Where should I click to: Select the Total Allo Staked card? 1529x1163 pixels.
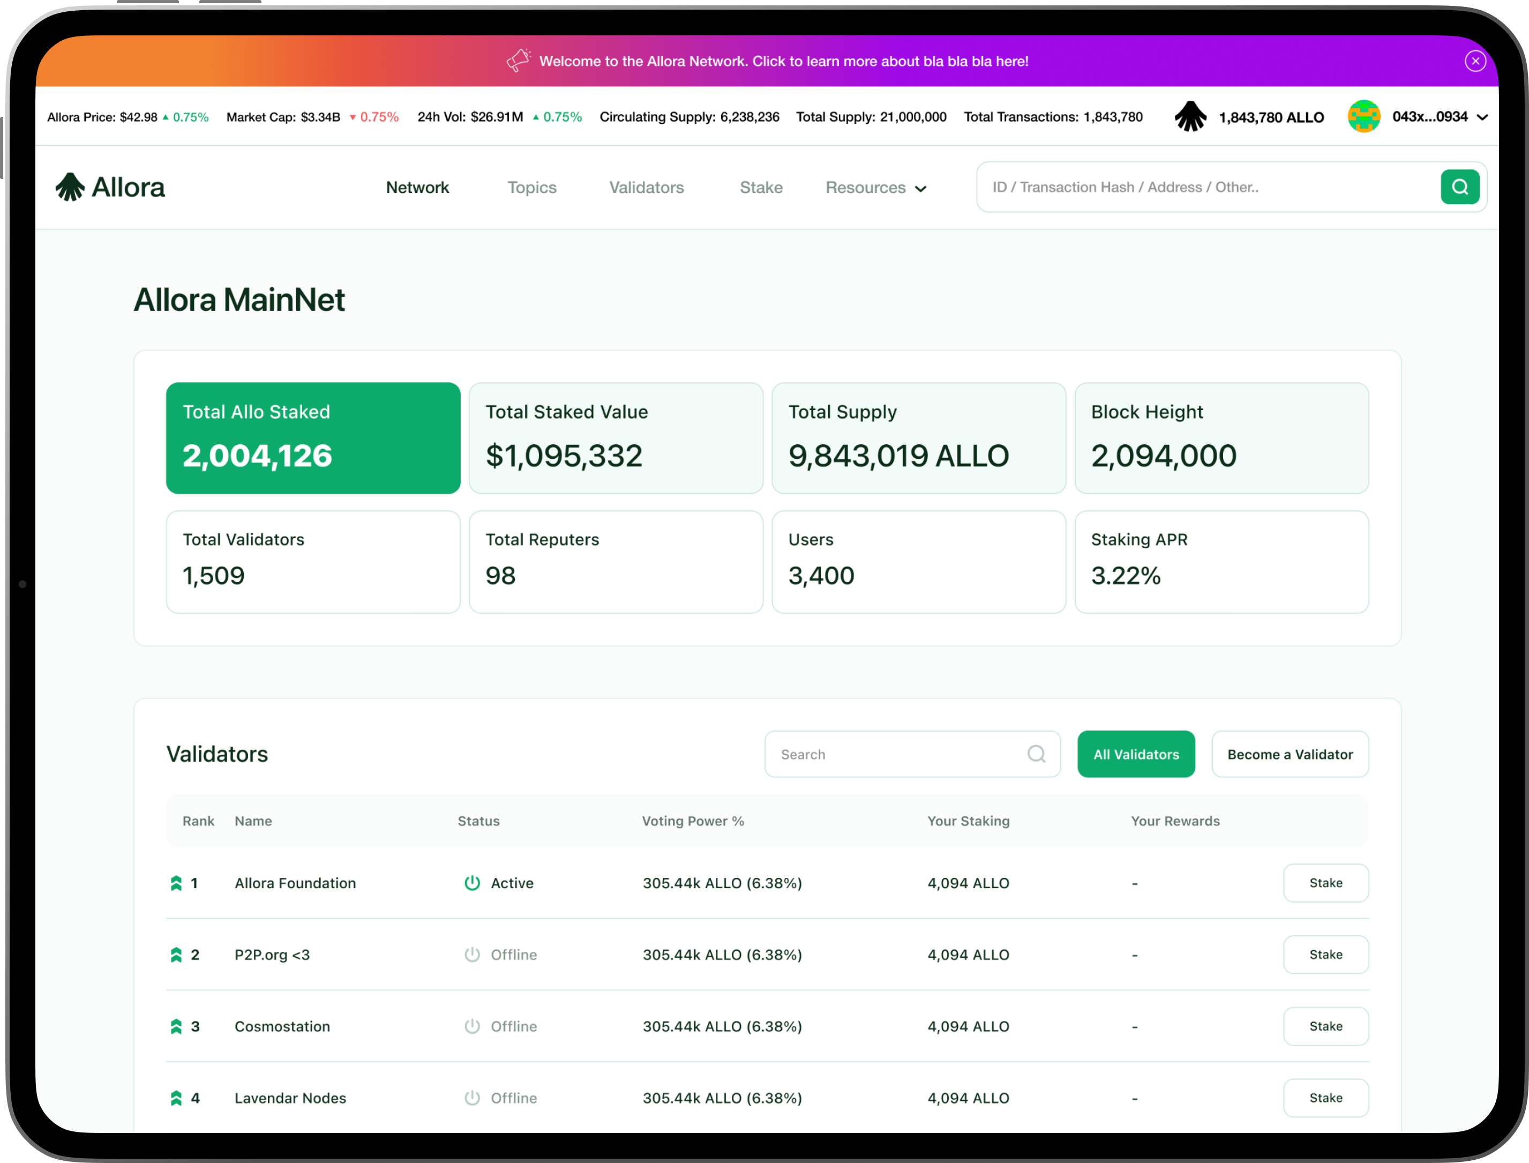313,437
